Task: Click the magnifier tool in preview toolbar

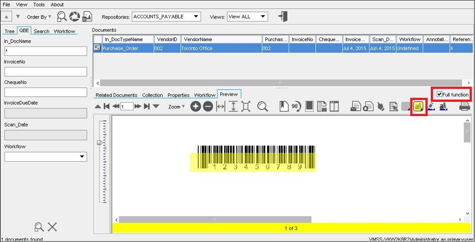Action: click(x=262, y=106)
